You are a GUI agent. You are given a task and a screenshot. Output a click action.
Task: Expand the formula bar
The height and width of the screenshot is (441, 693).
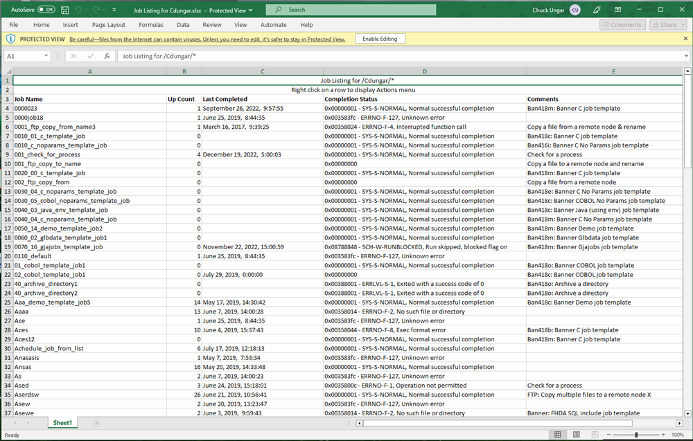click(685, 56)
